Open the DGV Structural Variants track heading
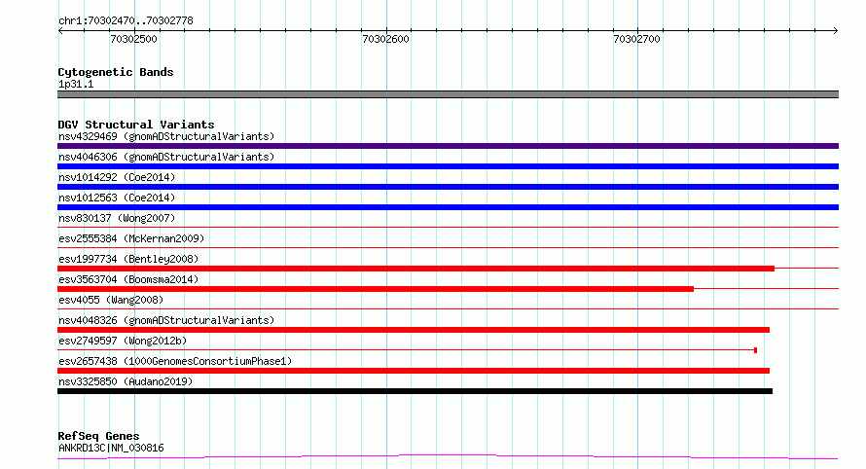The width and height of the screenshot is (866, 469). pyautogui.click(x=136, y=125)
